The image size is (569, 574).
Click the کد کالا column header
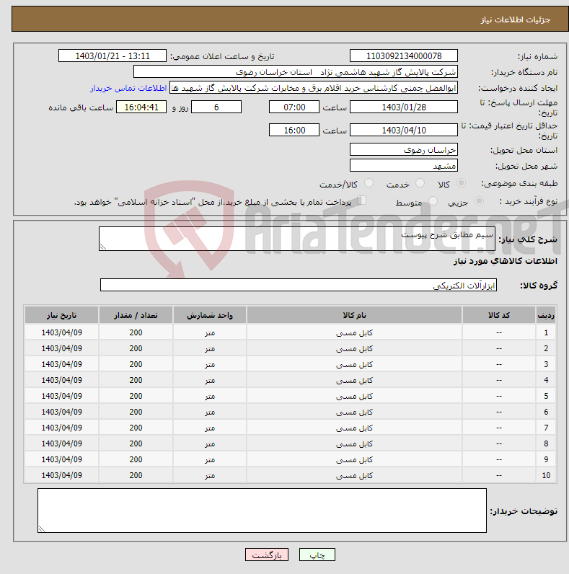(499, 315)
